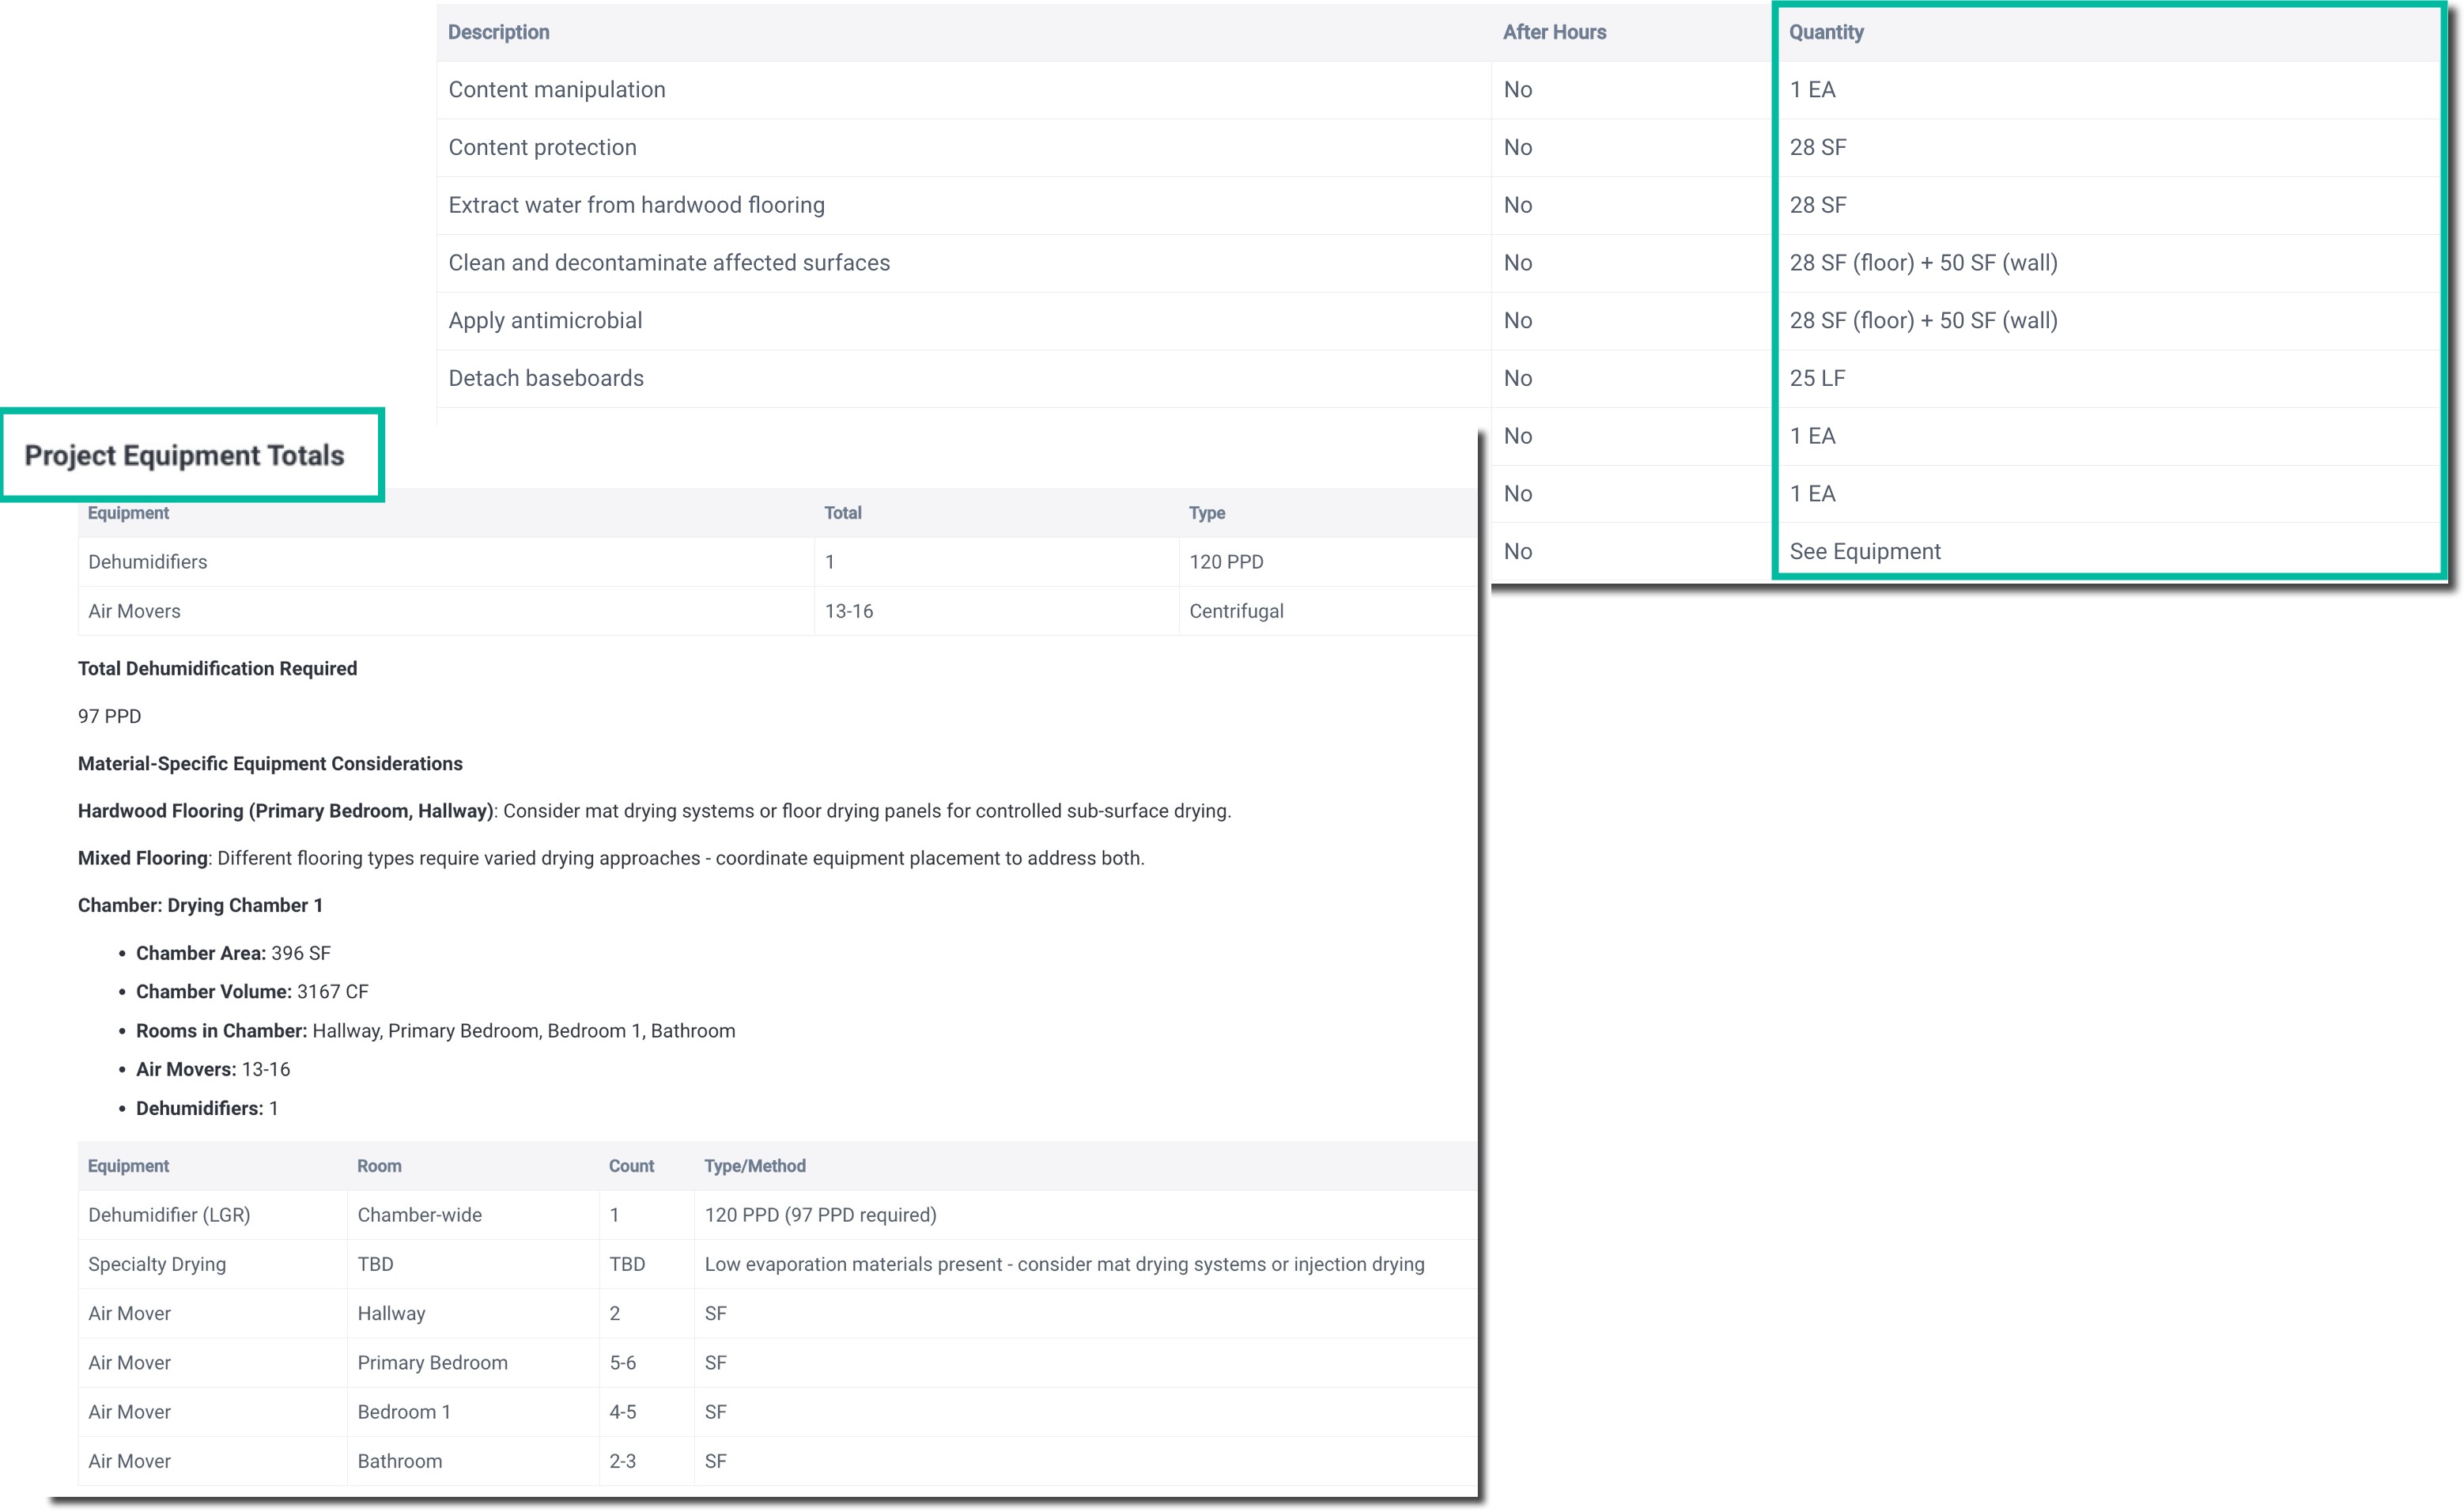Click Total Dehumidification Required heading
This screenshot has width=2464, height=1512.
(217, 668)
